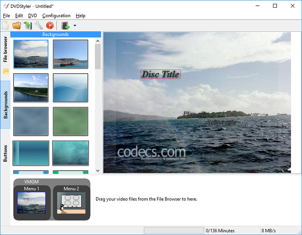Select the teal background with vertical stripes

tap(31, 153)
